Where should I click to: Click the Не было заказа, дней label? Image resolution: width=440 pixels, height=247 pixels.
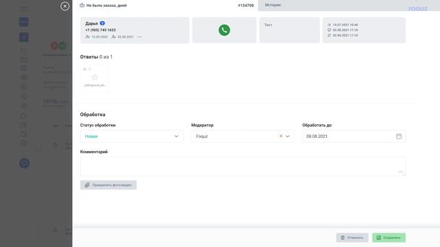pyautogui.click(x=107, y=5)
